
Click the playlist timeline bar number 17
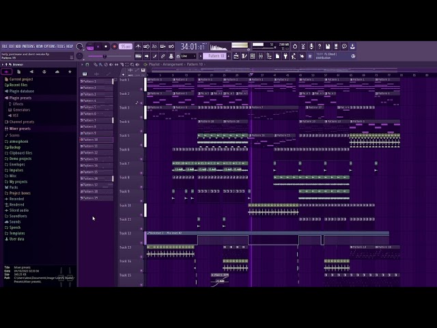click(x=199, y=75)
